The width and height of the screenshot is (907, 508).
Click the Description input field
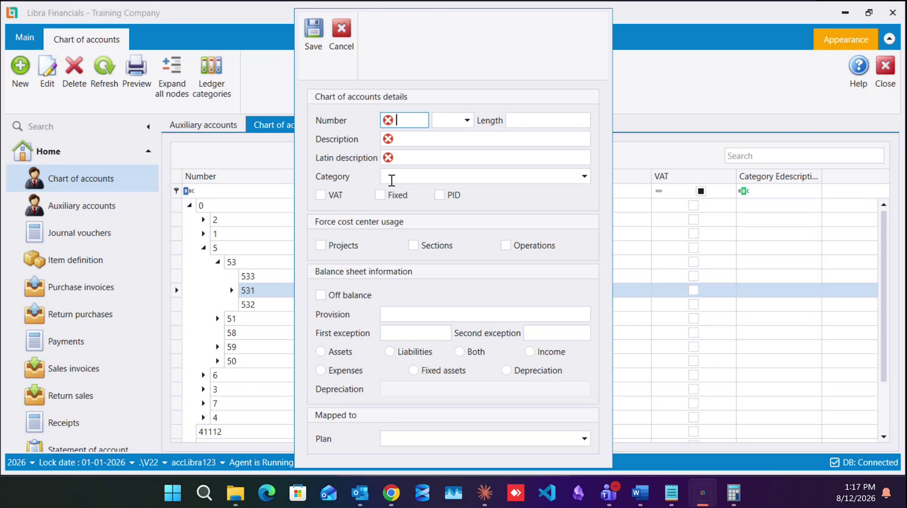(x=485, y=139)
